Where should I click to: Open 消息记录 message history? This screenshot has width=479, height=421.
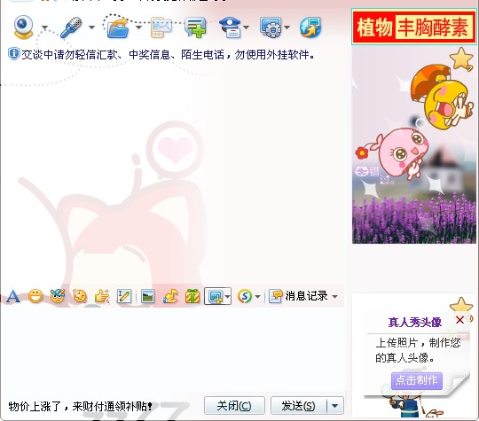pyautogui.click(x=298, y=296)
